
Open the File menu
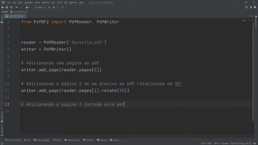(x=9, y=2)
